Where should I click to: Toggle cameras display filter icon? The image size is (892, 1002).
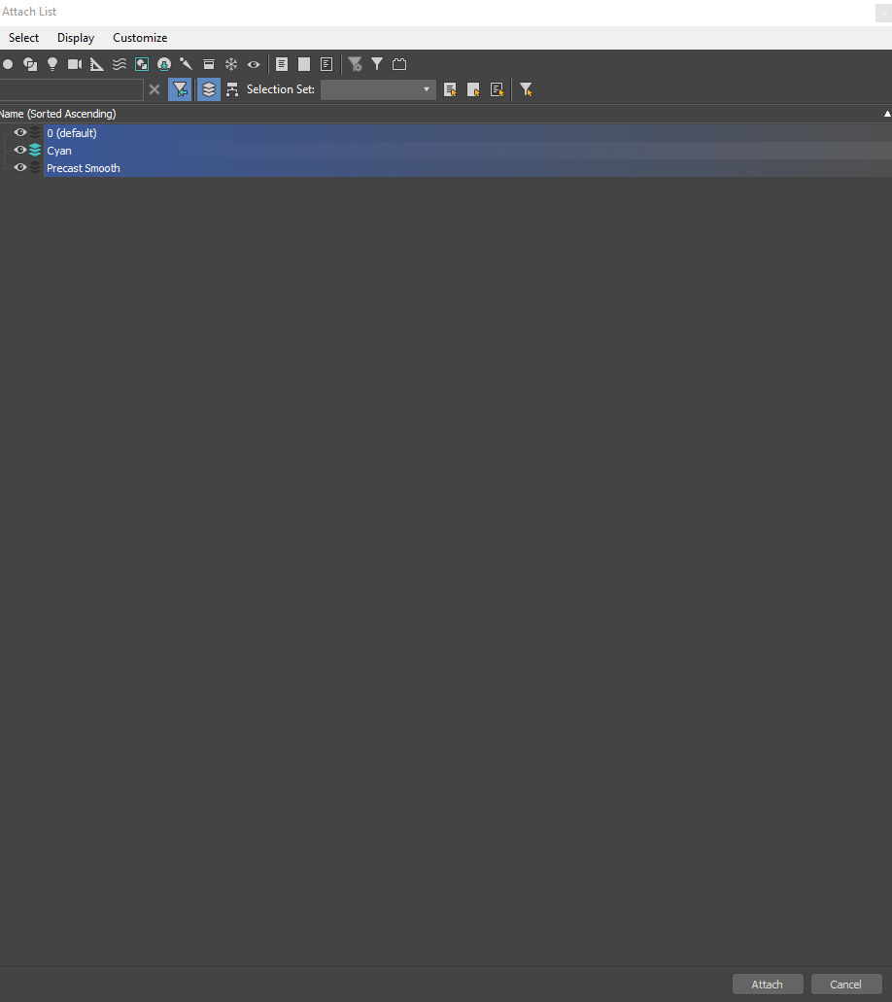[x=75, y=64]
